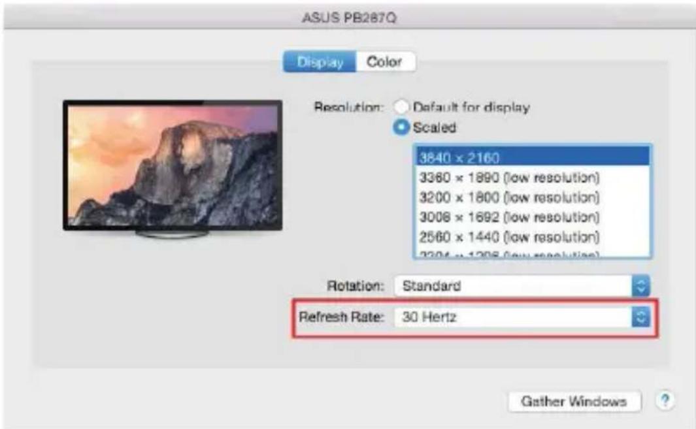Choose Default for display resolution
This screenshot has width=696, height=429.
coord(401,107)
